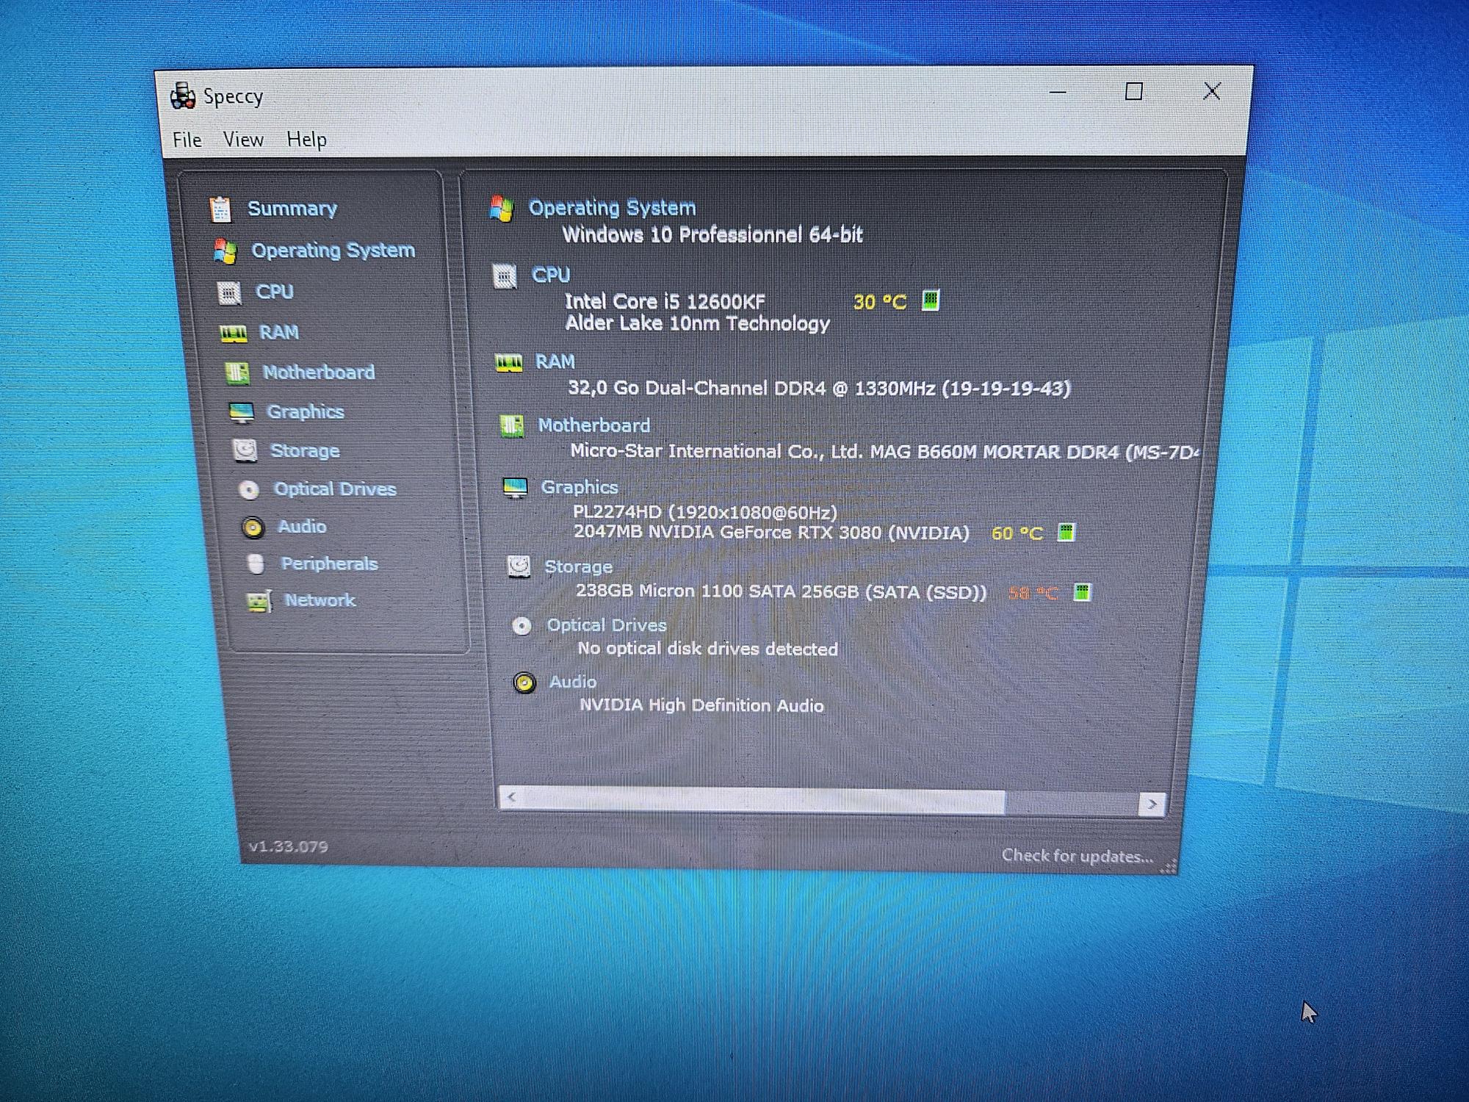Image resolution: width=1469 pixels, height=1102 pixels.
Task: Click 'NVIDIA High Definition Audio' text
Action: point(701,705)
